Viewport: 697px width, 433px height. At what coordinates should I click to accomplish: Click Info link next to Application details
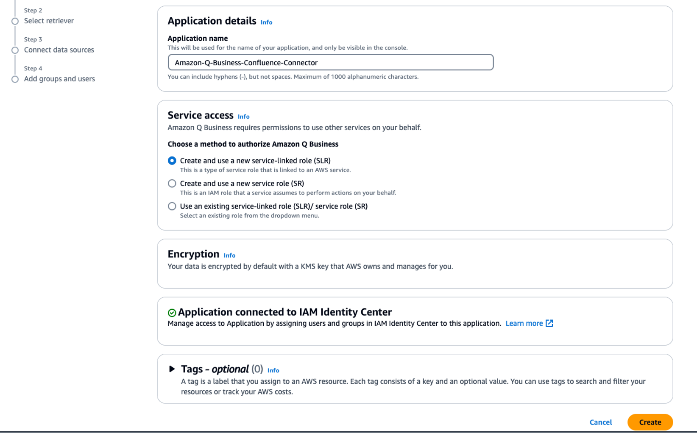click(266, 22)
